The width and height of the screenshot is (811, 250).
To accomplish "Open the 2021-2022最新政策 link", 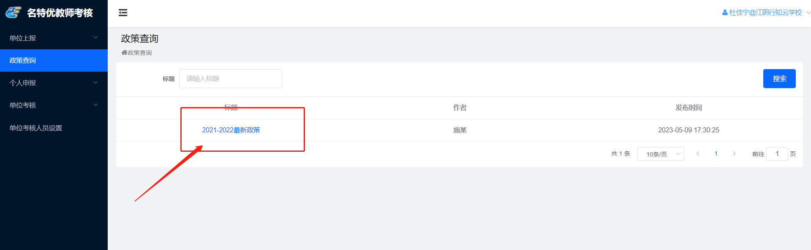I will [x=231, y=130].
